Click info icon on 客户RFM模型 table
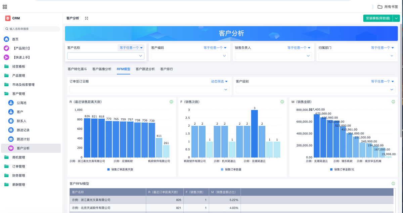Image resolution: width=403 pixels, height=213 pixels. click(x=393, y=183)
